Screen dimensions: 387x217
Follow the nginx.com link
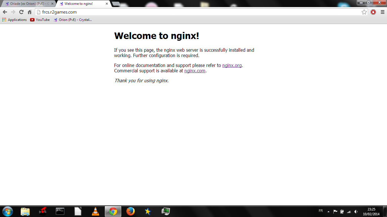[195, 71]
